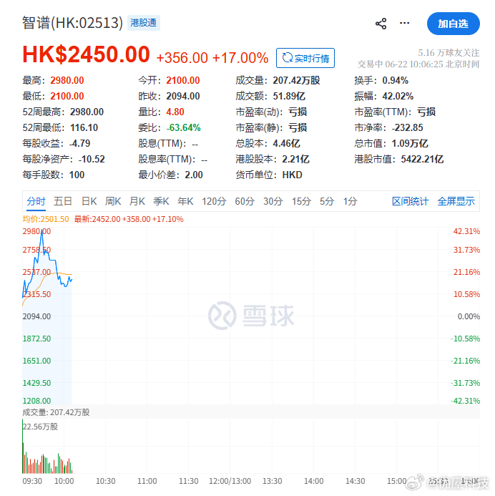Click the 42.31% right axis label
The height and width of the screenshot is (496, 495).
[466, 231]
